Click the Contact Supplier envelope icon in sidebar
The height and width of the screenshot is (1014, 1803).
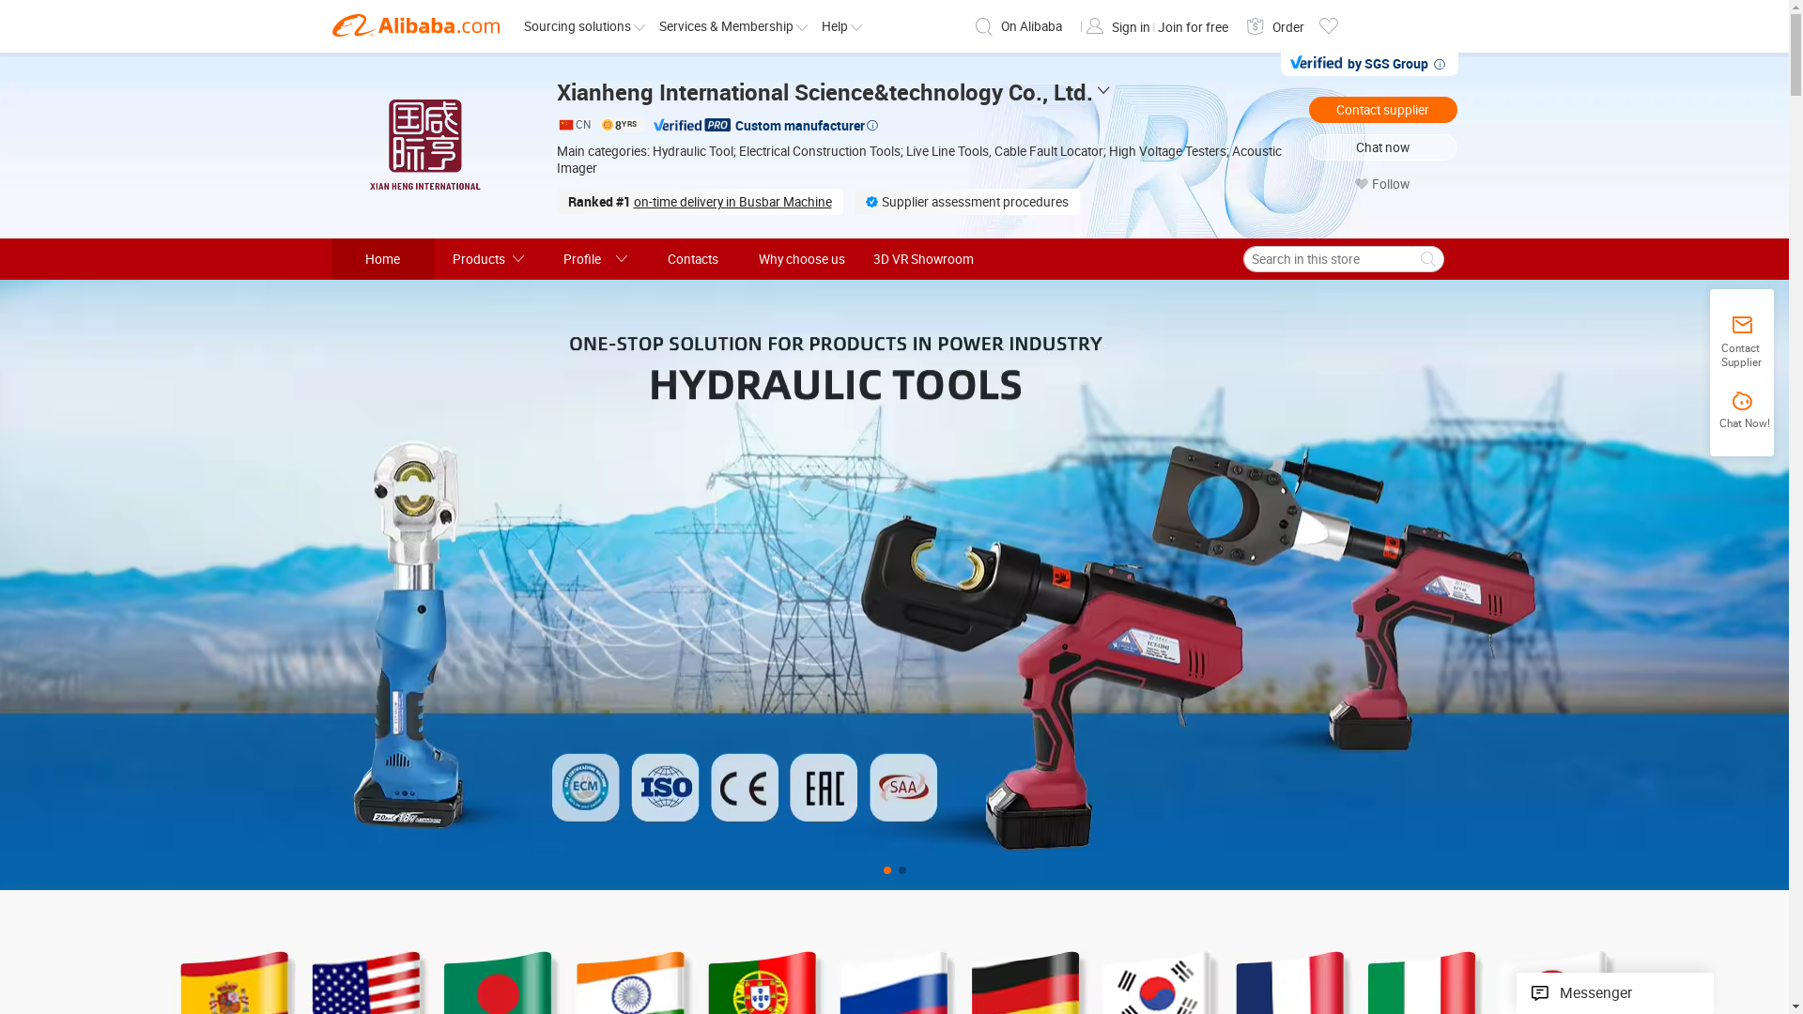pyautogui.click(x=1741, y=326)
